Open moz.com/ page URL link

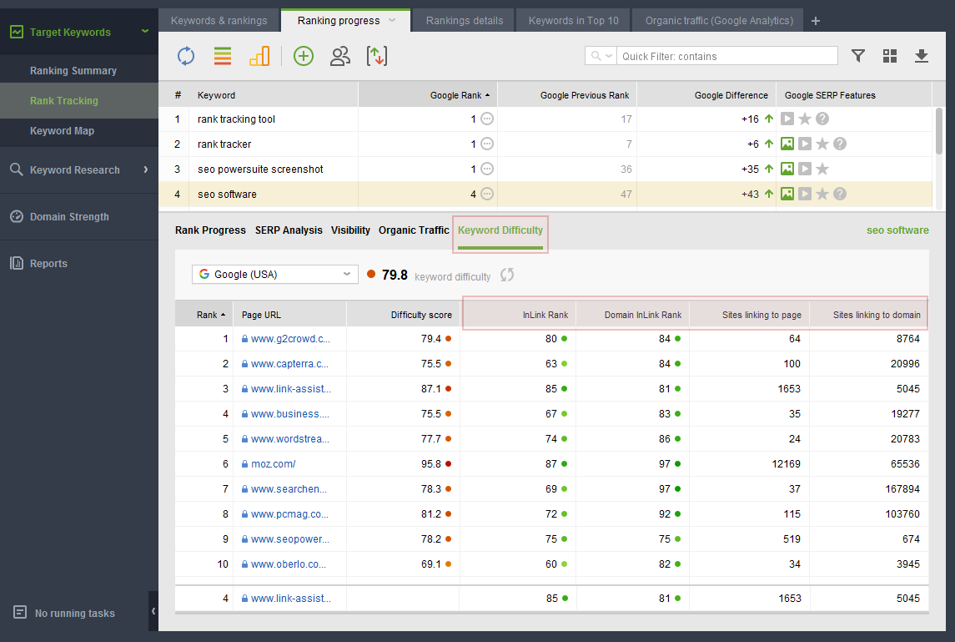click(x=273, y=464)
